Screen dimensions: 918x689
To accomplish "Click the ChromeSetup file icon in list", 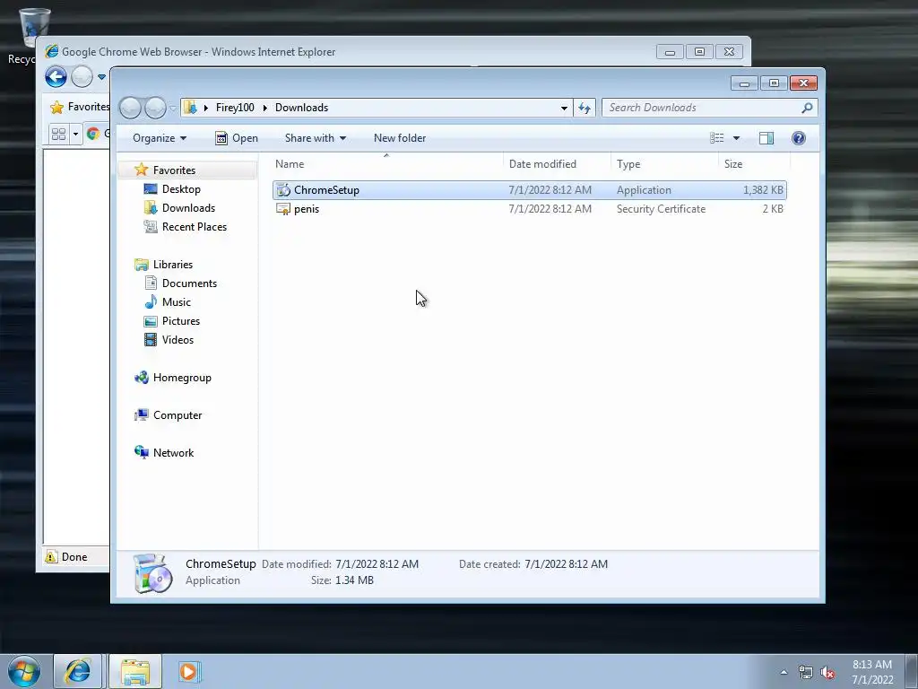I will (x=283, y=190).
